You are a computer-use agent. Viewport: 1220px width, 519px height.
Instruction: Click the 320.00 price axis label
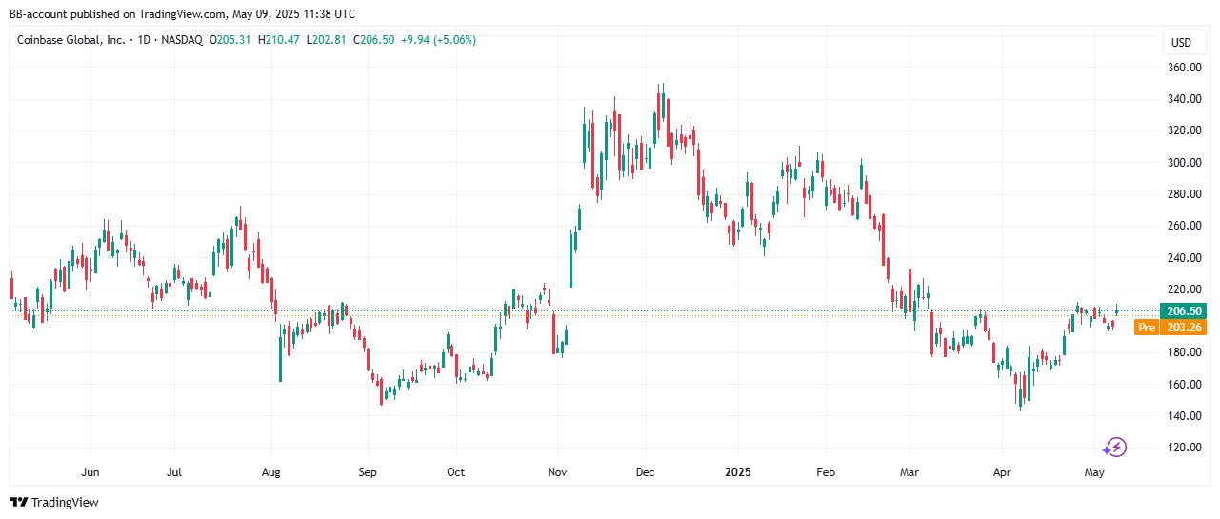[1184, 130]
